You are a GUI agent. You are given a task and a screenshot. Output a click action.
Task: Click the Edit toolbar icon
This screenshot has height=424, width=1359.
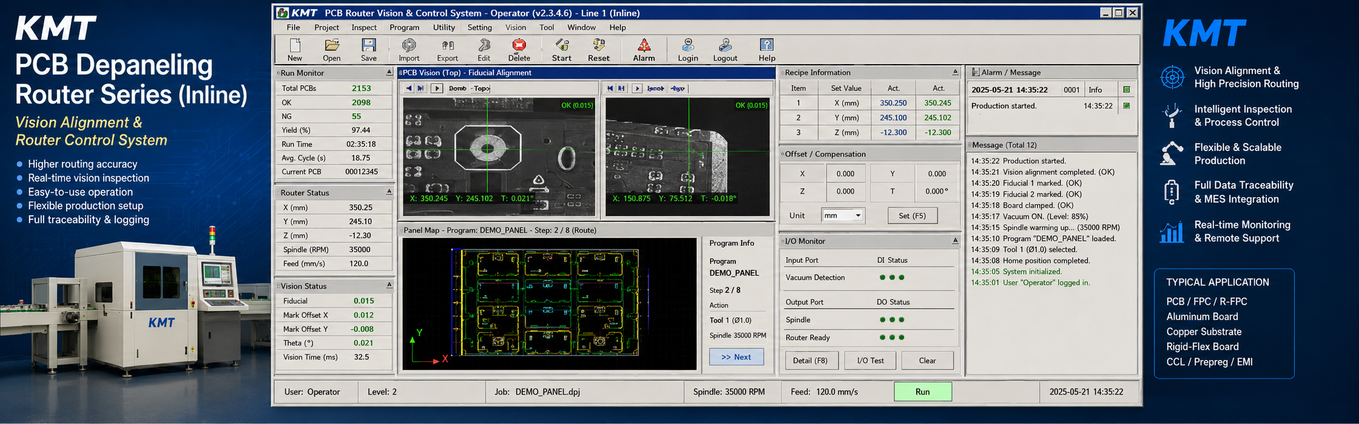pos(484,45)
